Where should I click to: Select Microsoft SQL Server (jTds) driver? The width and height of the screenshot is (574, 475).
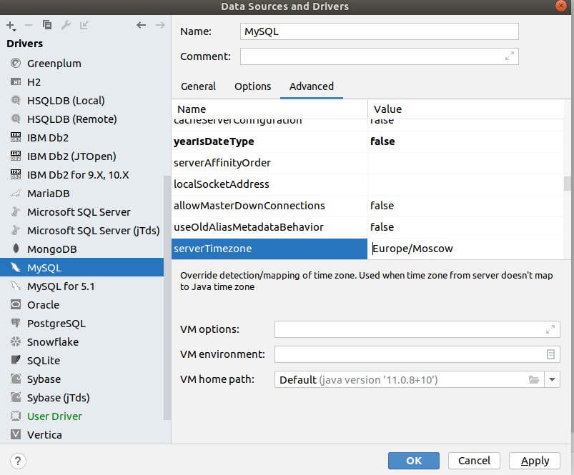82,231
